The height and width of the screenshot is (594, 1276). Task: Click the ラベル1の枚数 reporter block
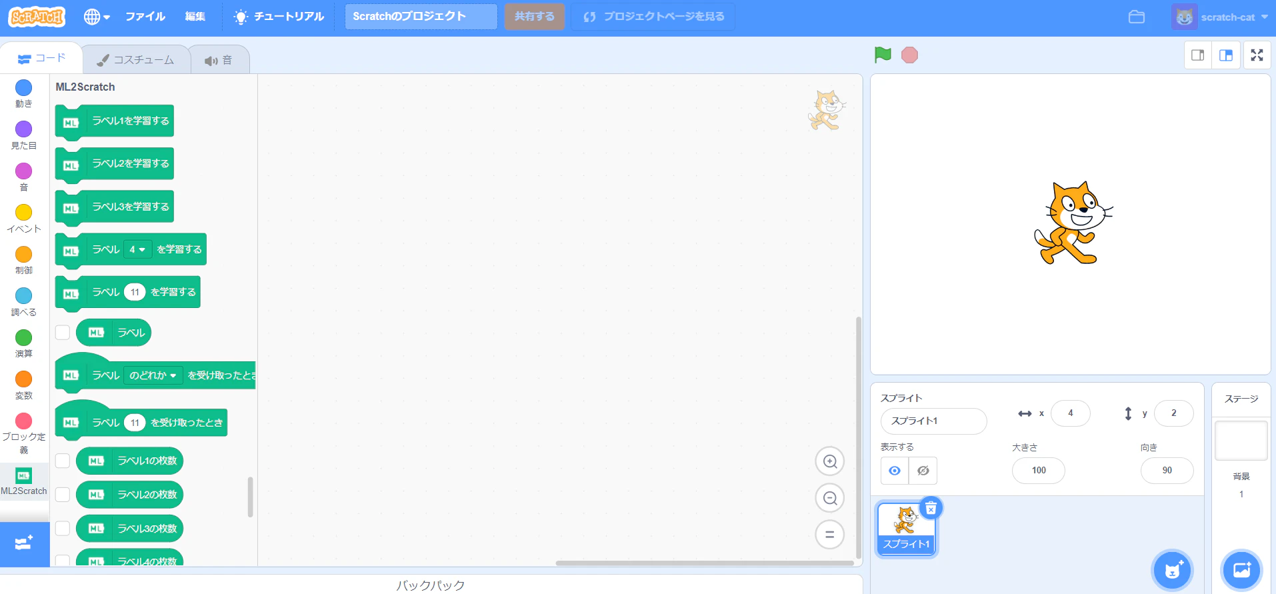[130, 461]
